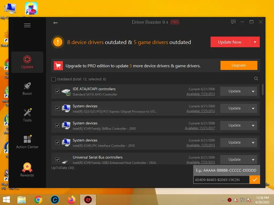Update the LPC Interface Controller - 2918 driver
This screenshot has height=205, width=274.
click(x=234, y=143)
